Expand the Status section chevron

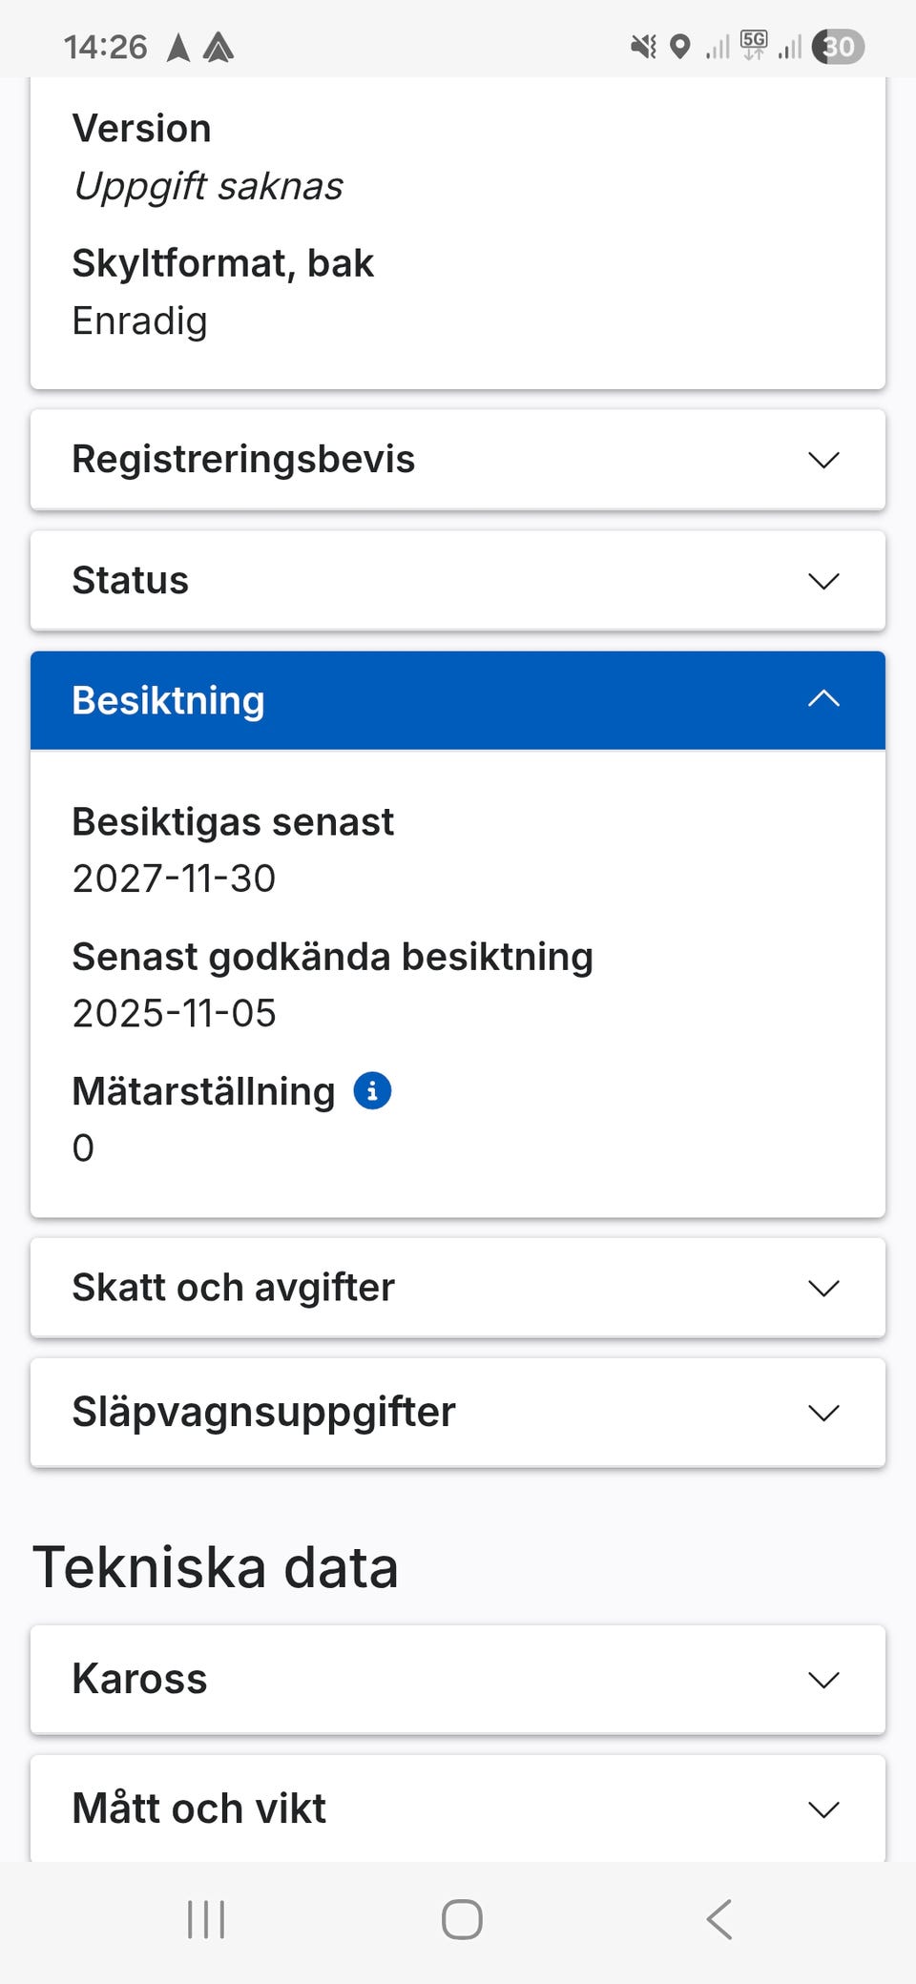[822, 581]
